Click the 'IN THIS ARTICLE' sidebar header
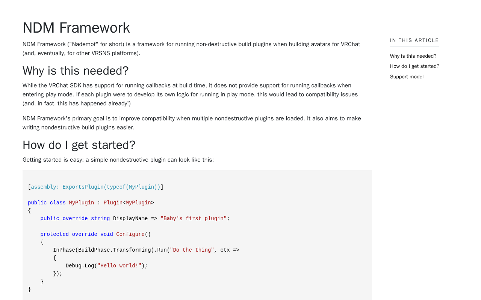Image resolution: width=481 pixels, height=300 pixels. (414, 40)
